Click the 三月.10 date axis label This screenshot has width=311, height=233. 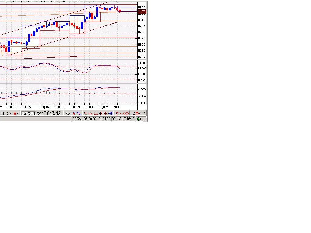(x=90, y=107)
